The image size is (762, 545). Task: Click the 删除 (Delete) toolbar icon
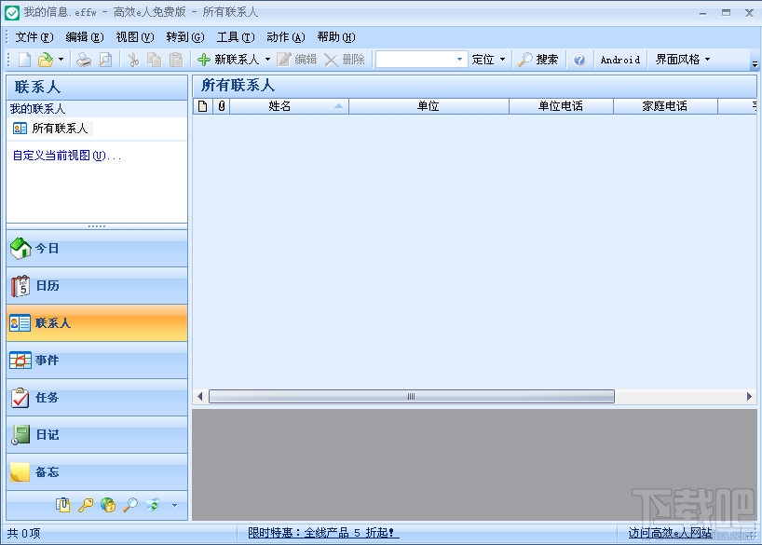[344, 59]
